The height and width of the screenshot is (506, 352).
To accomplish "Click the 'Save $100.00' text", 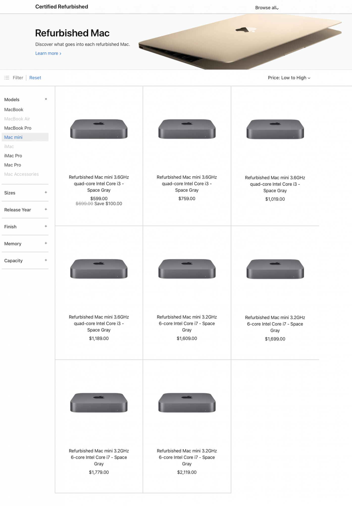I will tap(108, 204).
